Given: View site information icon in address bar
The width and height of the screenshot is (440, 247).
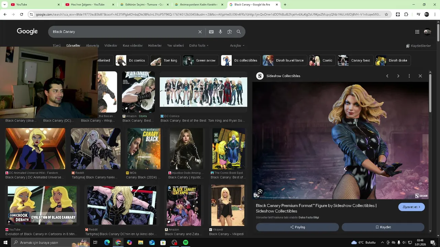Looking at the screenshot, I should 31,14.
